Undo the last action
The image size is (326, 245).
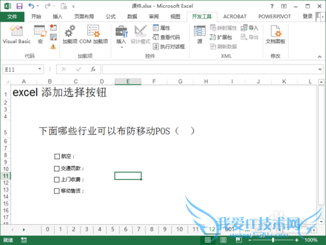31,6
